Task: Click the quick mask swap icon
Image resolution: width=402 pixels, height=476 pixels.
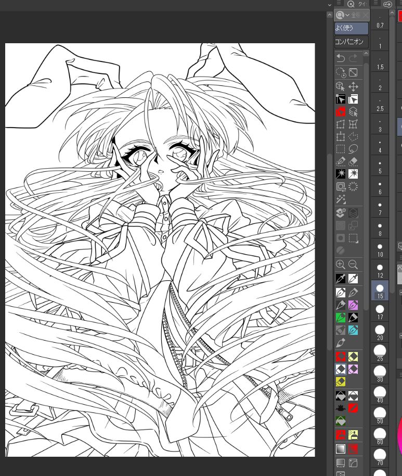Action: point(341,186)
